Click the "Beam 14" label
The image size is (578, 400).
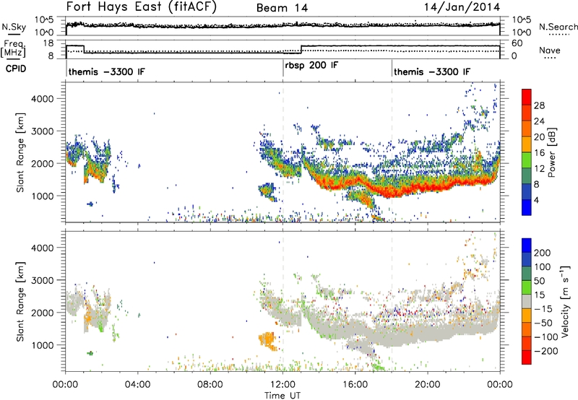282,8
